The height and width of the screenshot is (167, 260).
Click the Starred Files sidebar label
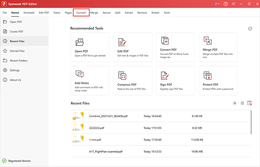[17, 51]
